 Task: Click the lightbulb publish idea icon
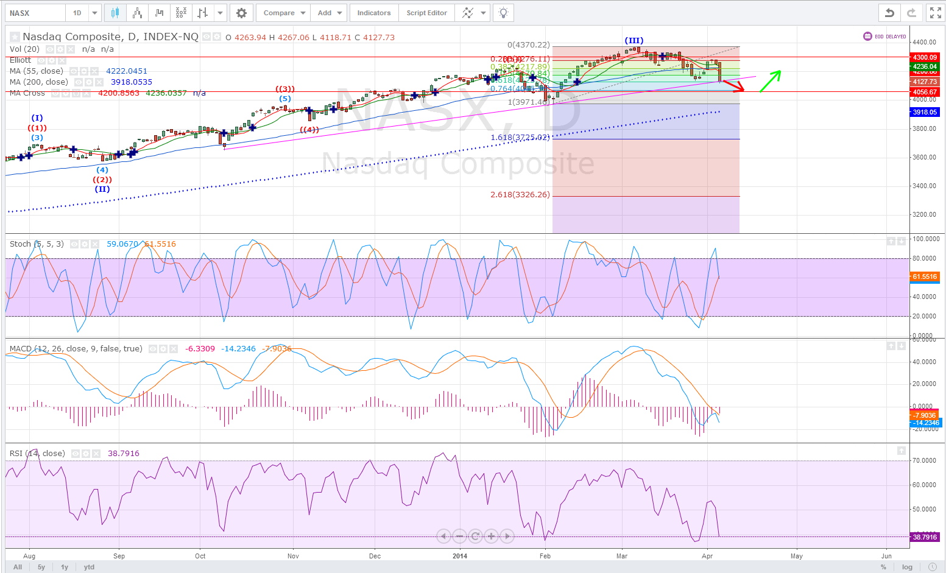coord(503,13)
